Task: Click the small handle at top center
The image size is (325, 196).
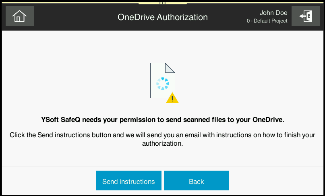Action: click(162, 2)
